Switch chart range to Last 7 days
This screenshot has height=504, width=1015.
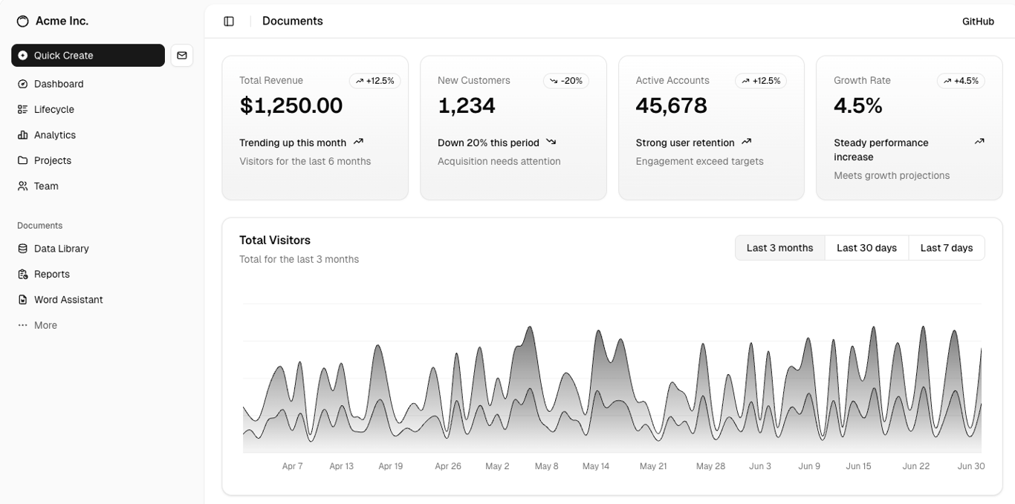click(947, 248)
